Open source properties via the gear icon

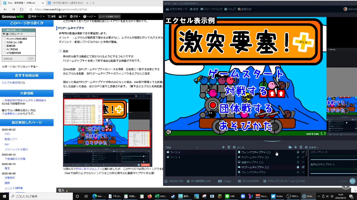pyautogui.click(x=306, y=147)
